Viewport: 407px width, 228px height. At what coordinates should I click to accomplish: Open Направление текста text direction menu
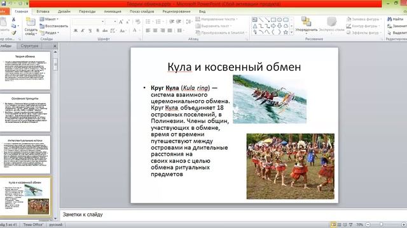click(216, 19)
